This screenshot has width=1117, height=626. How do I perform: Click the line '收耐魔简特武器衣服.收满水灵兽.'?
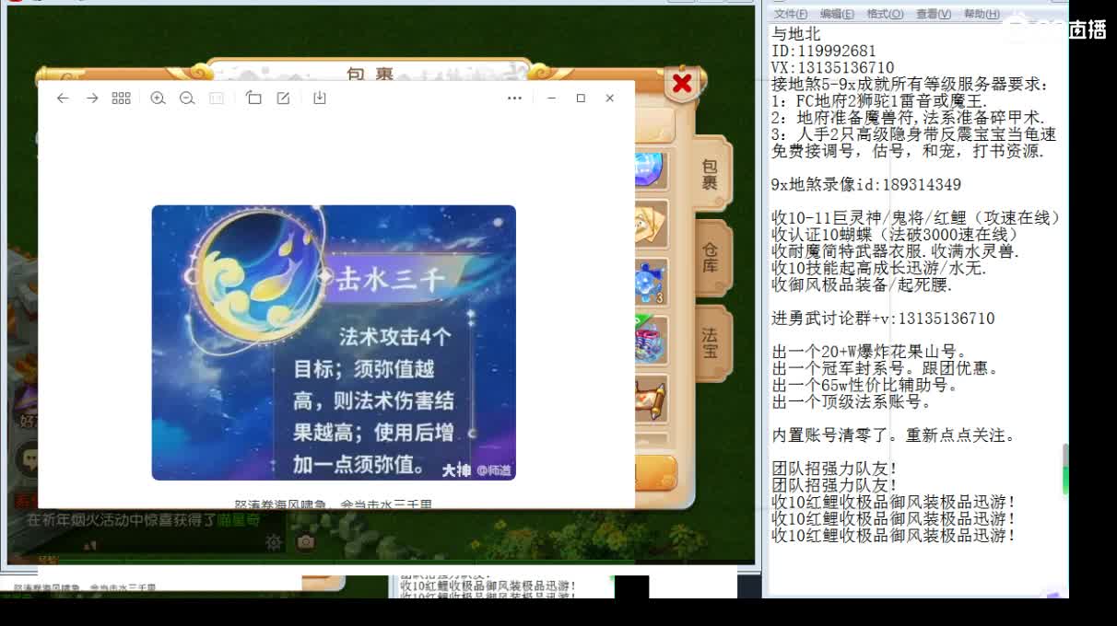tap(896, 252)
